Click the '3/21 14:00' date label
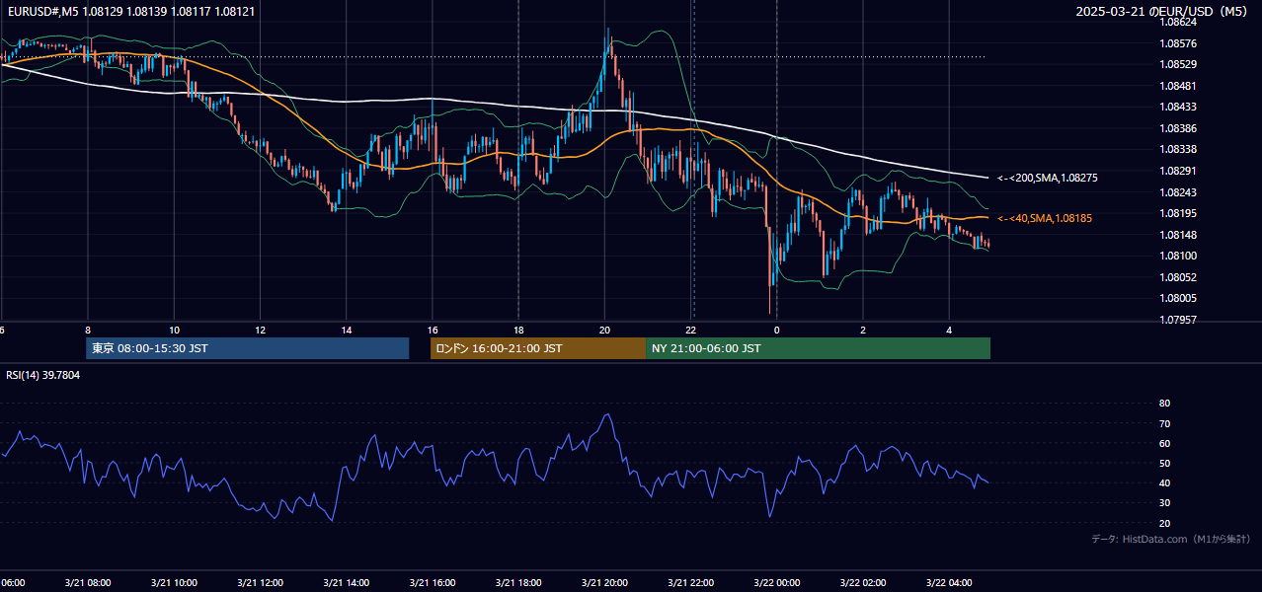 click(x=346, y=582)
